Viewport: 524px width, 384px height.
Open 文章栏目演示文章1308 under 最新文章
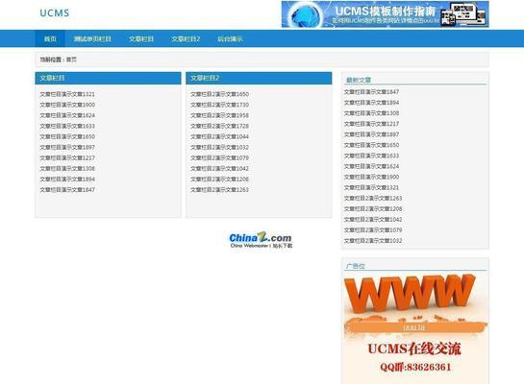(x=372, y=113)
